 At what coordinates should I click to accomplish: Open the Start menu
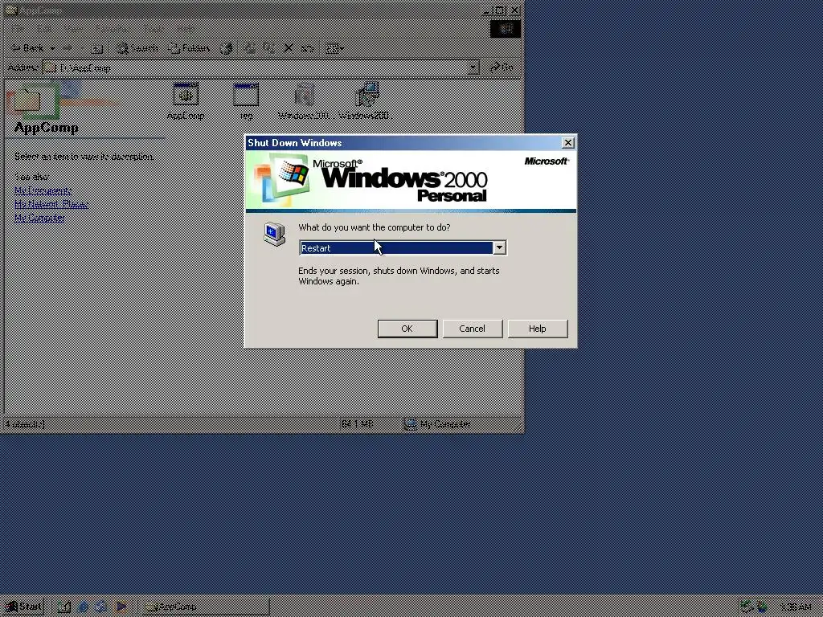[23, 607]
